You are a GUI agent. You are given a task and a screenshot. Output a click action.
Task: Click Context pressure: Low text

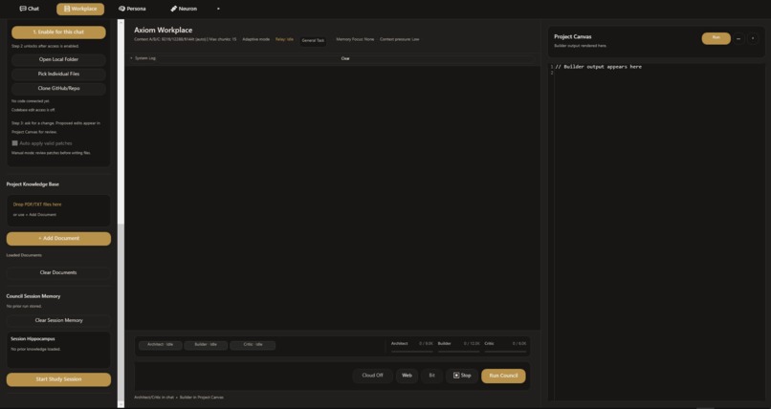[399, 40]
